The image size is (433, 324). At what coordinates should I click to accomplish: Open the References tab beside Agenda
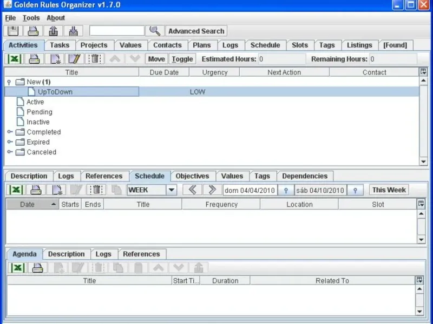coord(141,254)
